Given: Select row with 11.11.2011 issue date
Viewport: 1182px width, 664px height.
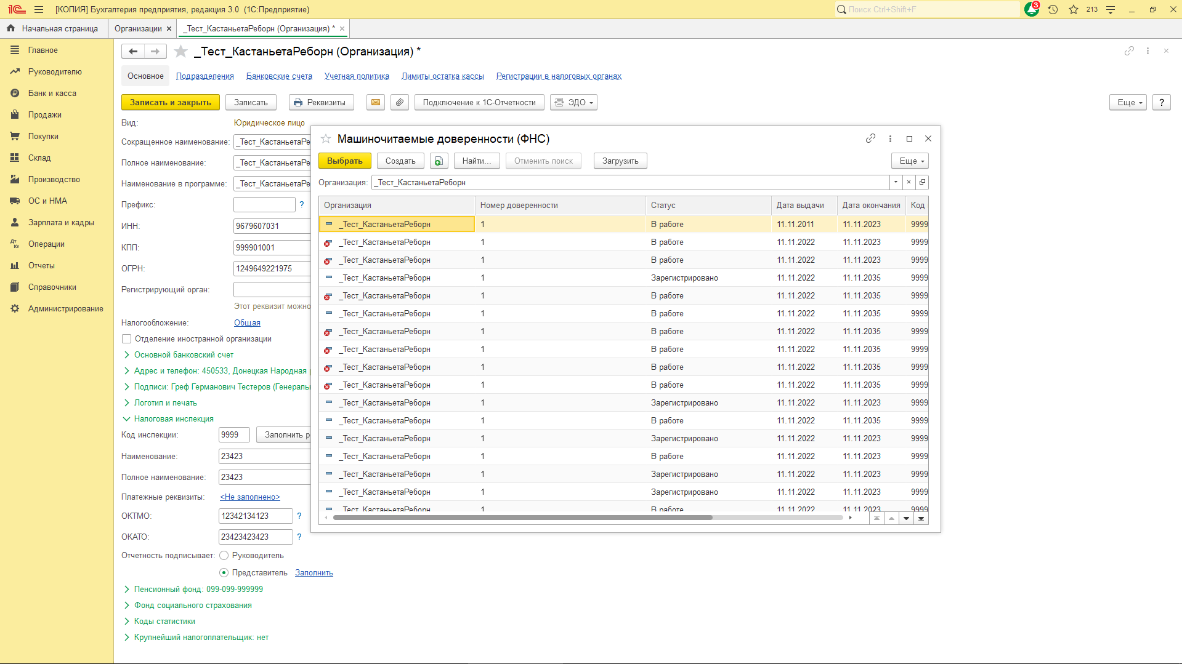Looking at the screenshot, I should 623,225.
